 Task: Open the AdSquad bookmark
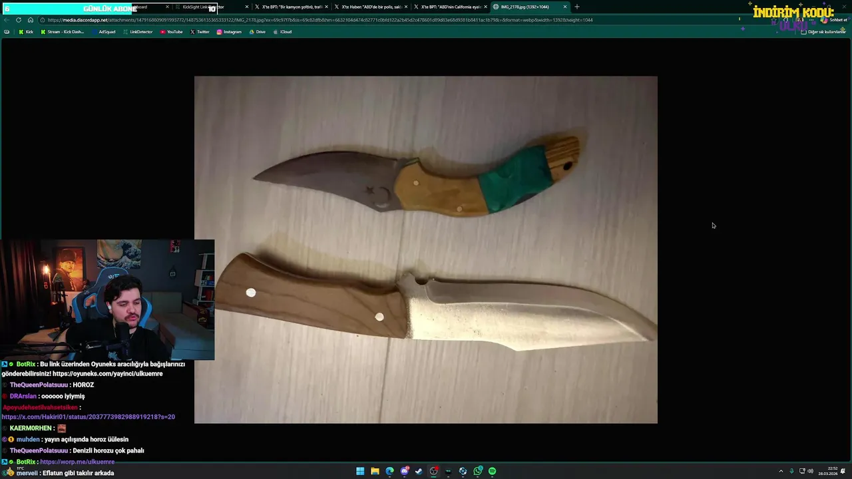(x=104, y=32)
